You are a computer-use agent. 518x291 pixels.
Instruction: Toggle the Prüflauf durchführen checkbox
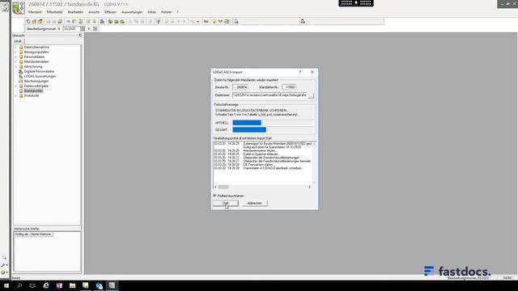click(x=214, y=196)
